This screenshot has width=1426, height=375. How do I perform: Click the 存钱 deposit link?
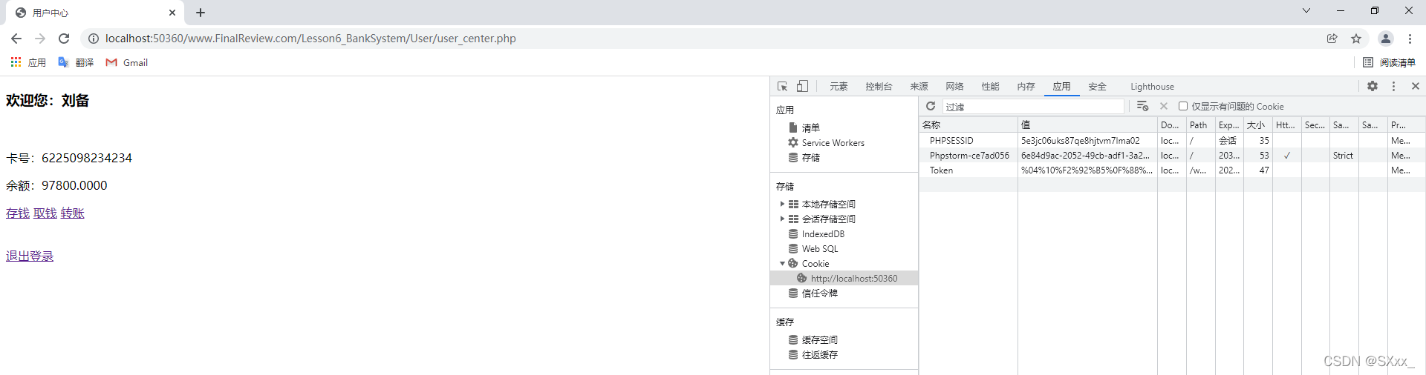[x=18, y=213]
